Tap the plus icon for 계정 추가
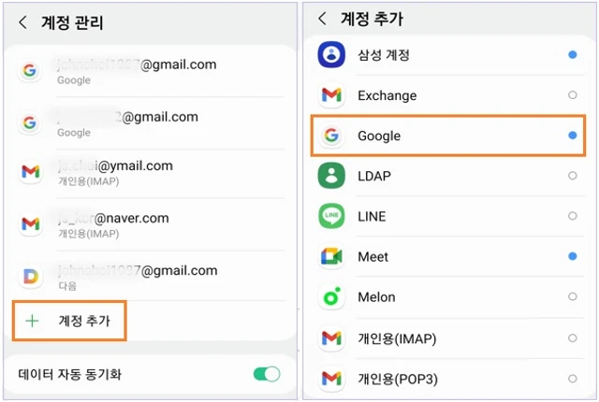Viewport: 599px width, 402px height. [32, 321]
